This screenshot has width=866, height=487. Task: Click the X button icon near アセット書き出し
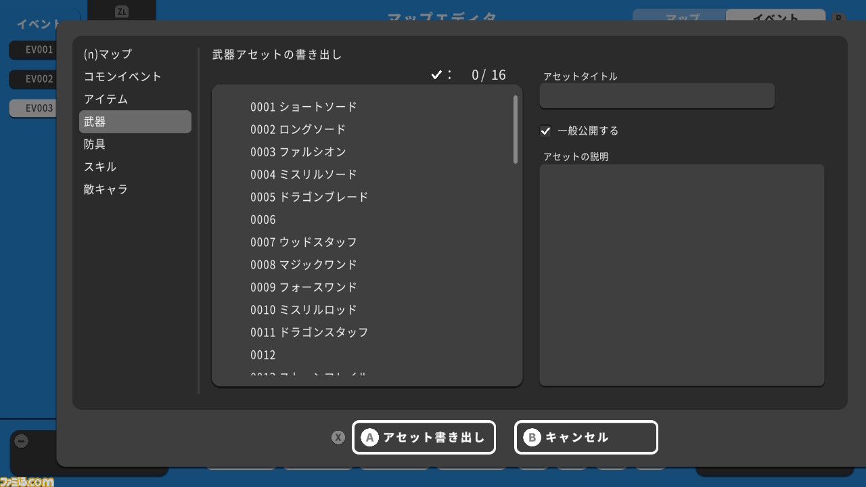(x=338, y=438)
